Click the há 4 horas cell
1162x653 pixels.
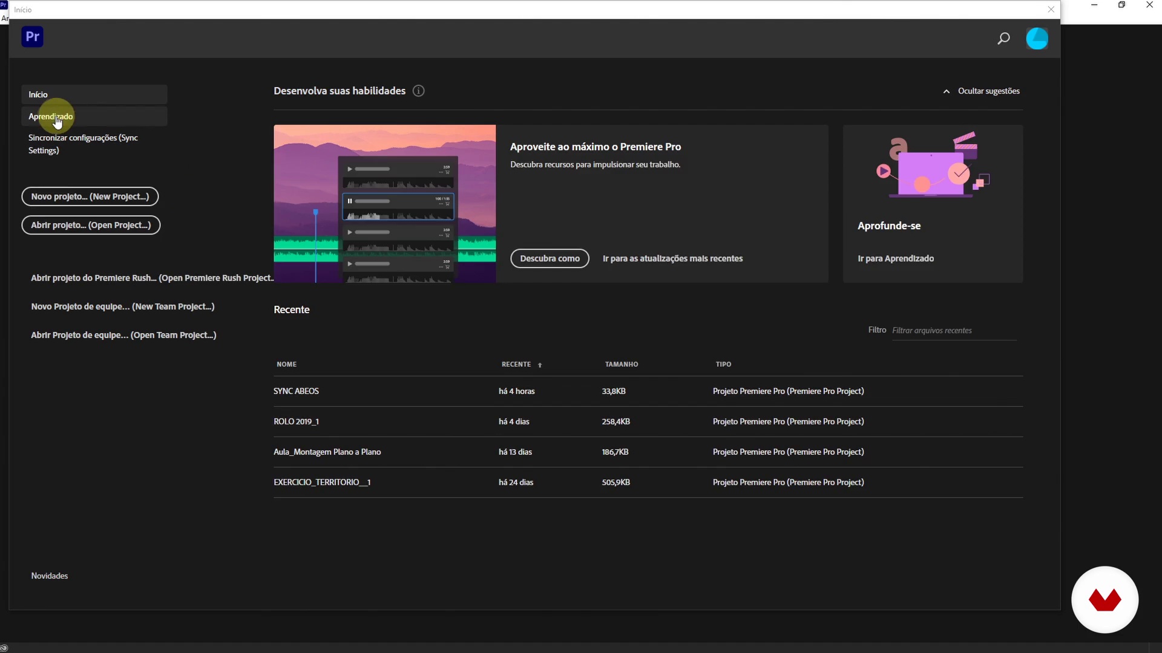pyautogui.click(x=516, y=391)
